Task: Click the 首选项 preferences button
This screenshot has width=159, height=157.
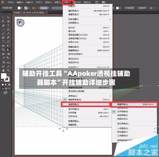Action: 142,8
